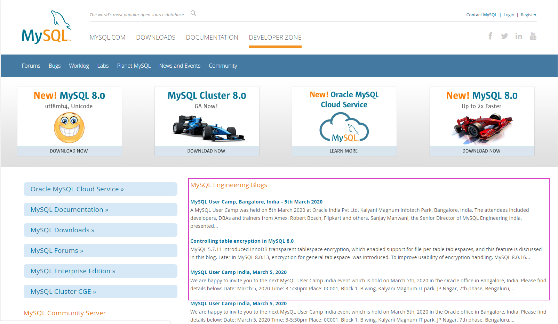This screenshot has width=558, height=324.
Task: Open the MySQL LinkedIn icon
Action: coord(519,36)
